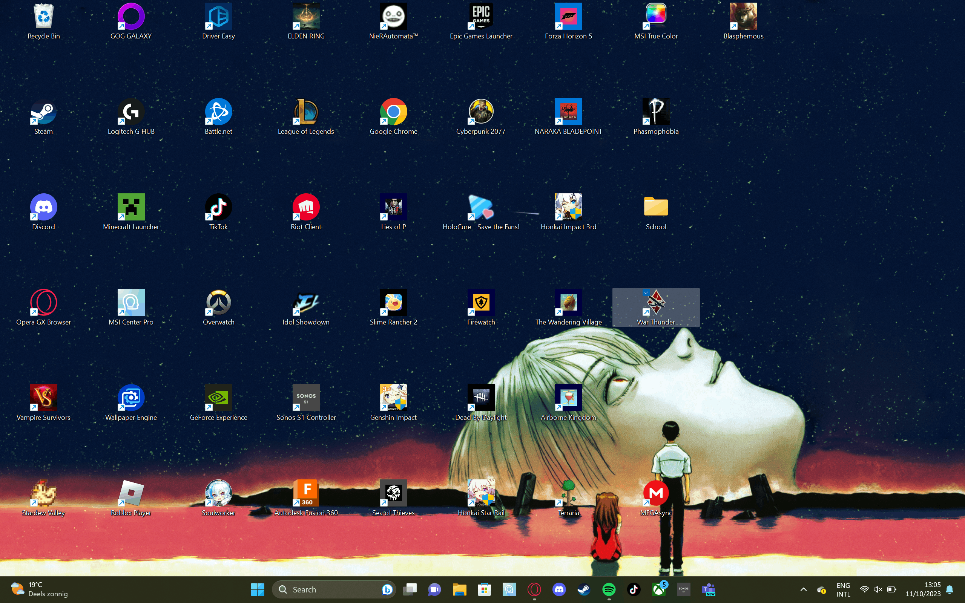Click the taskbar Search box
Viewport: 965px width, 603px height.
333,589
